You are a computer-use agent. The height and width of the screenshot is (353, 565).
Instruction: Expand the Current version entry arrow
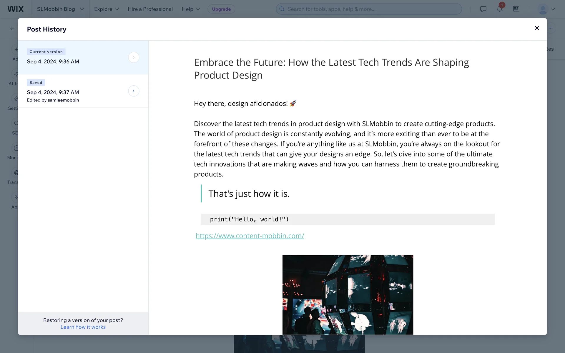pyautogui.click(x=134, y=57)
